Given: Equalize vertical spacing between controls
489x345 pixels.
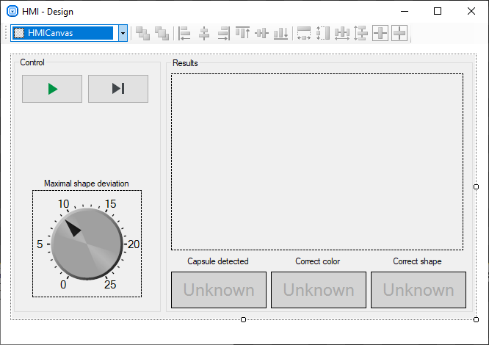Looking at the screenshot, I should [x=361, y=33].
